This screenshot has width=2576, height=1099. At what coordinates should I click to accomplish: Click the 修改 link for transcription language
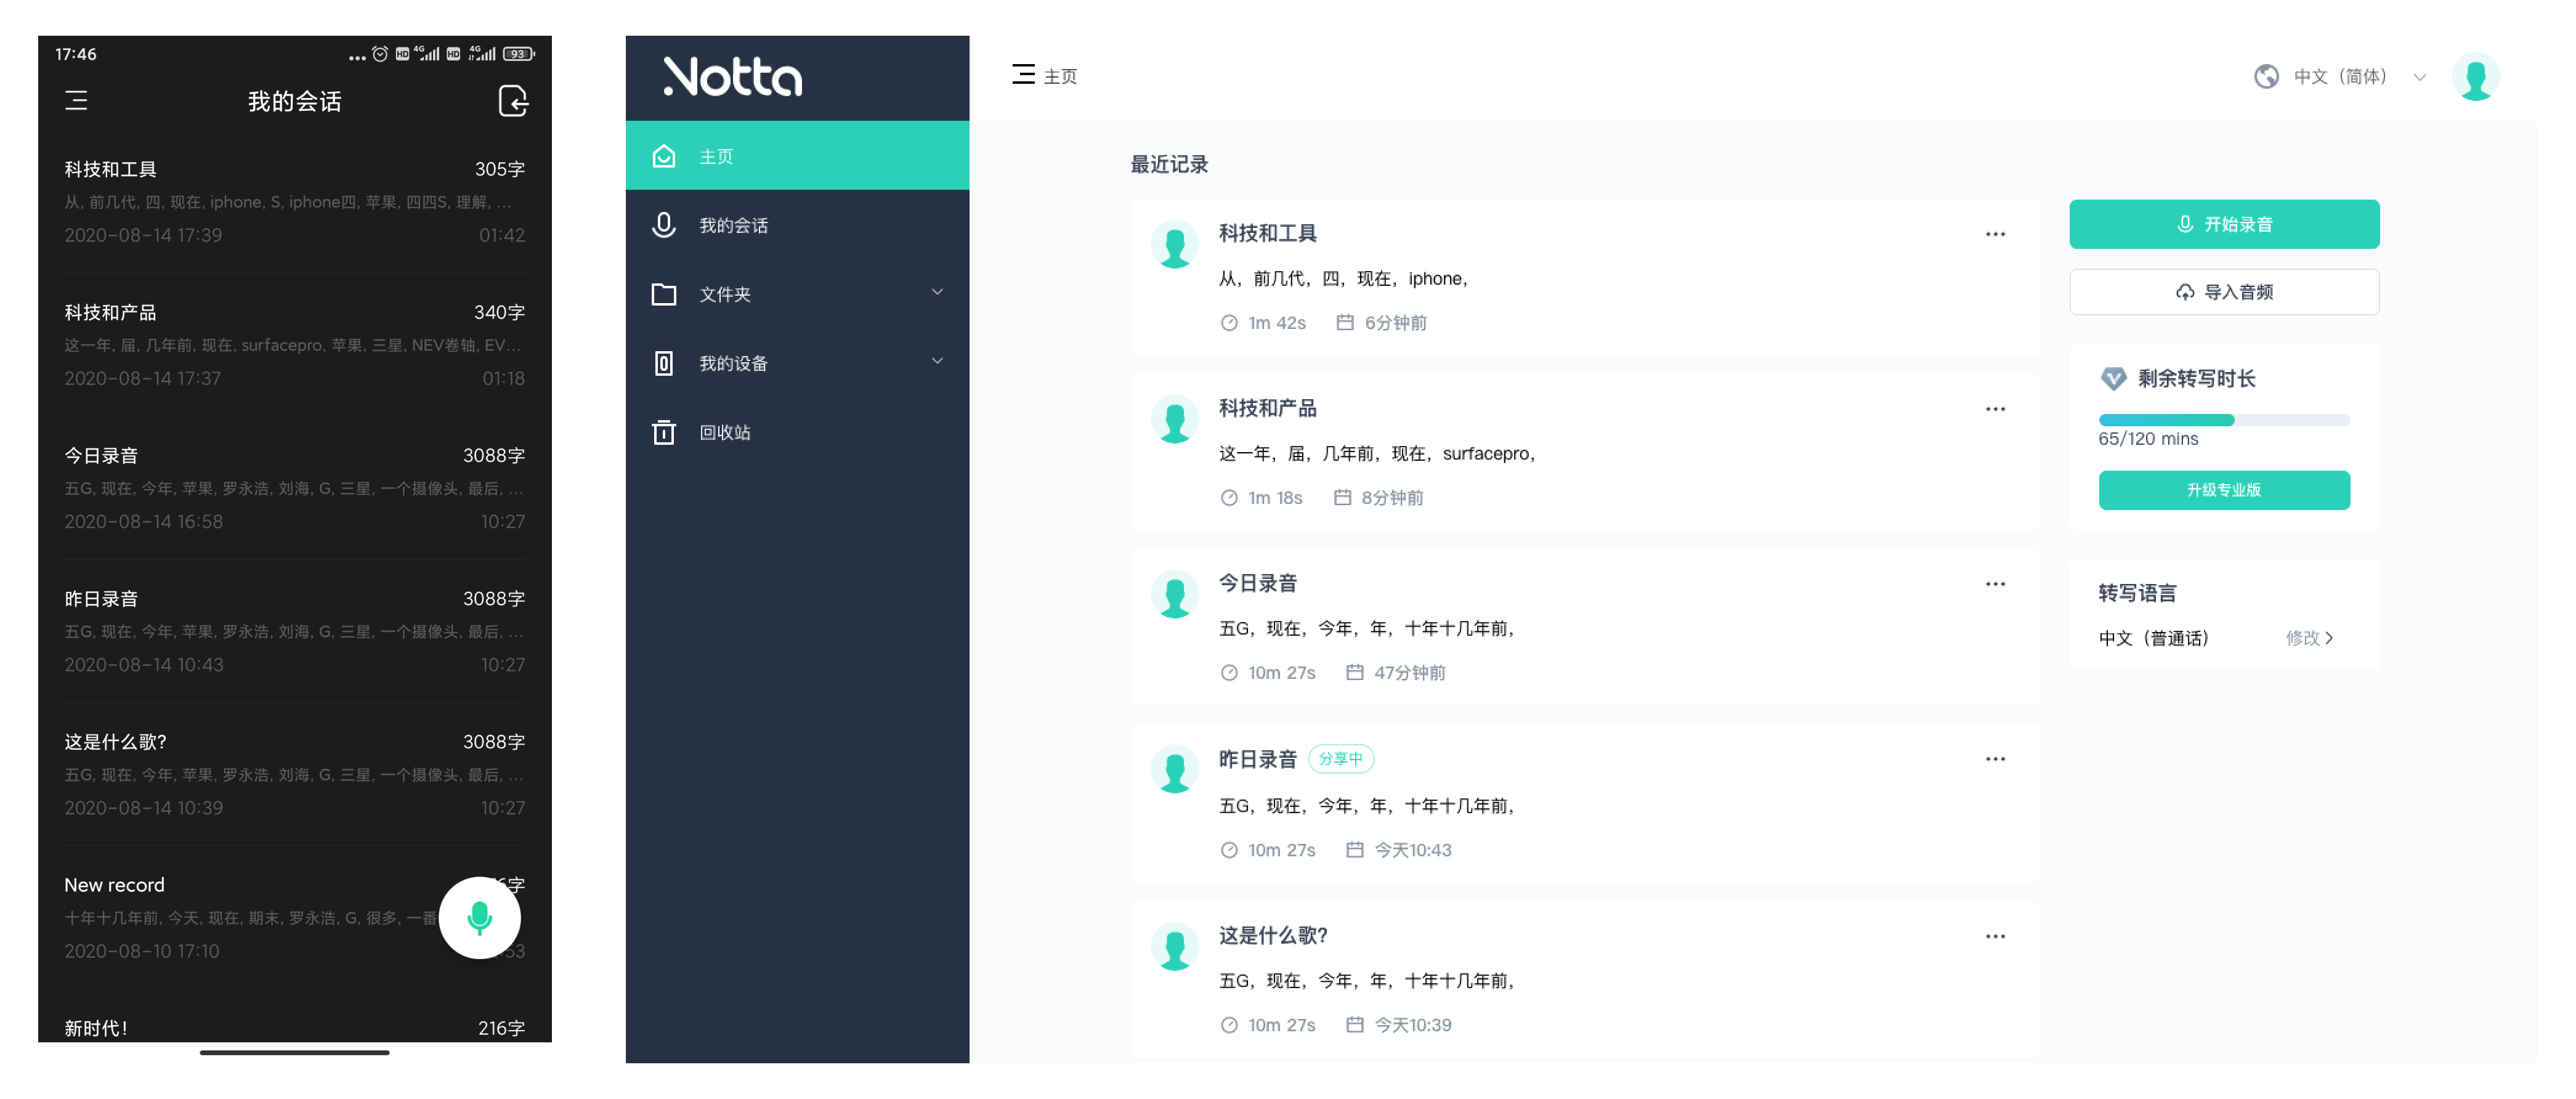pos(2308,638)
